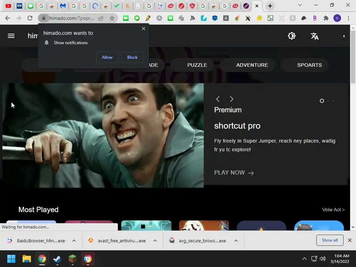Open the gray letter A extension
Viewport: 356px width, 267px height.
(x=226, y=18)
